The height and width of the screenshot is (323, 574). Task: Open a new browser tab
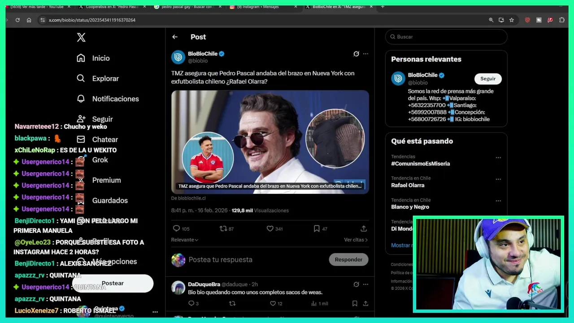pyautogui.click(x=383, y=7)
